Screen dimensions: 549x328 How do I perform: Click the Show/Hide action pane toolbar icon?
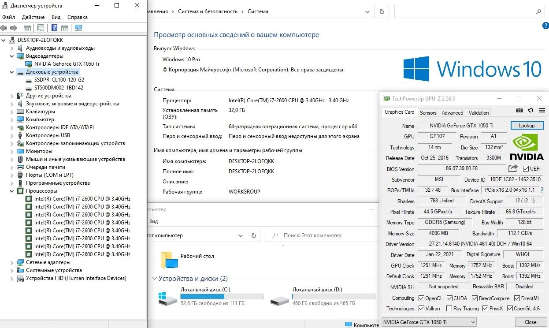point(65,28)
